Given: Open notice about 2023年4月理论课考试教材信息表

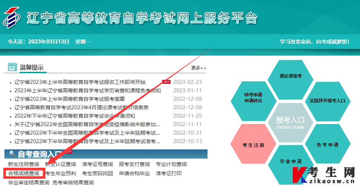Looking at the screenshot, I should point(82,107).
